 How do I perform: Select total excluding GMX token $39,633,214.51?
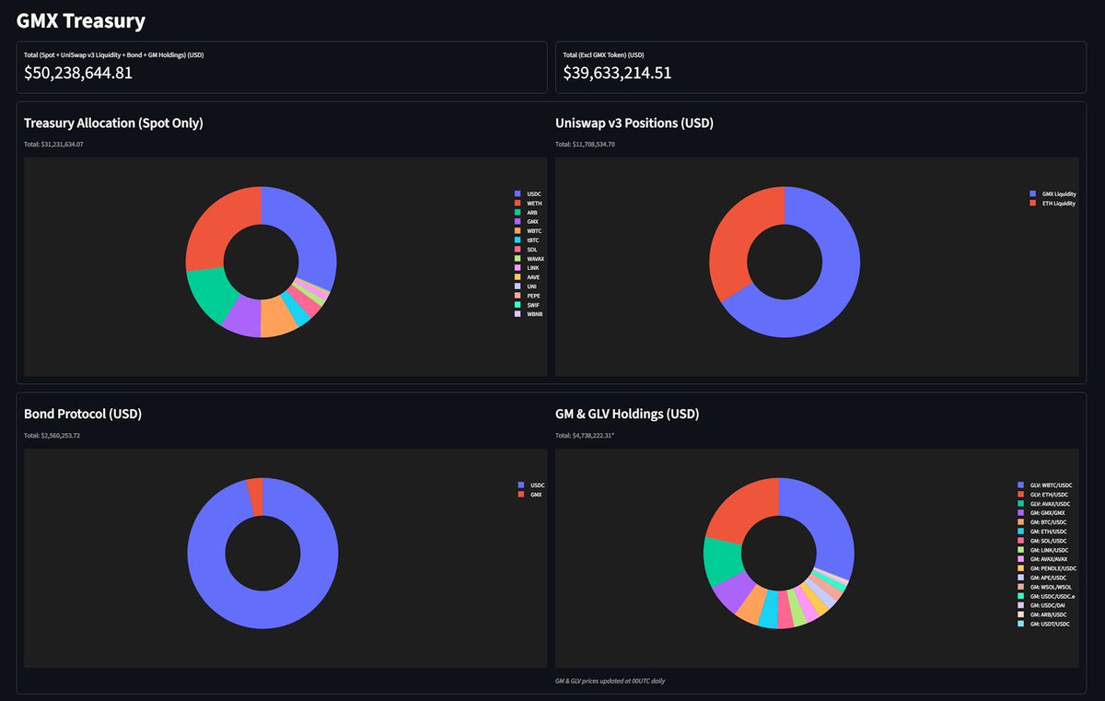point(617,73)
